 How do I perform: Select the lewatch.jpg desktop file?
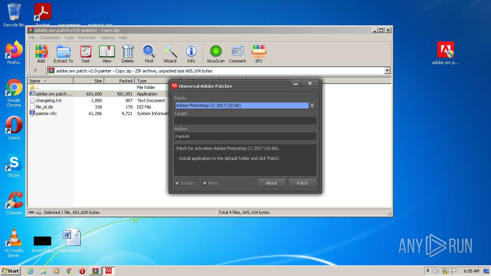coord(43,244)
